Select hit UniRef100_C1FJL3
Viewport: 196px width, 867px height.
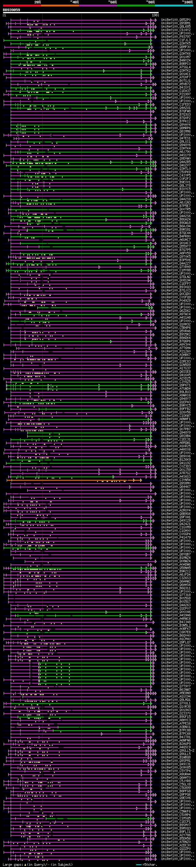[x=176, y=40]
